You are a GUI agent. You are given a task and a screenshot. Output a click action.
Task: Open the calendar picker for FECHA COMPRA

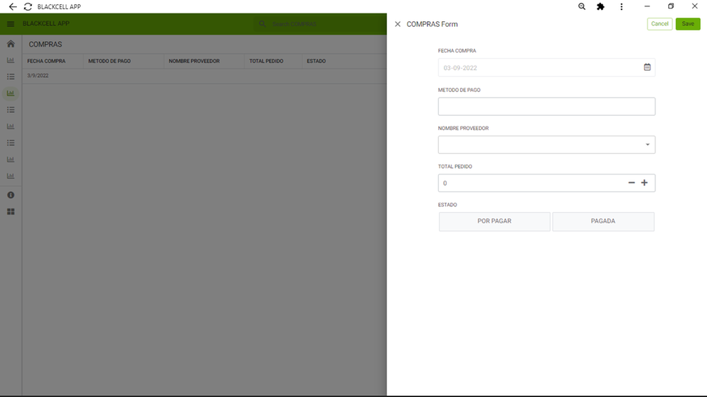click(647, 67)
